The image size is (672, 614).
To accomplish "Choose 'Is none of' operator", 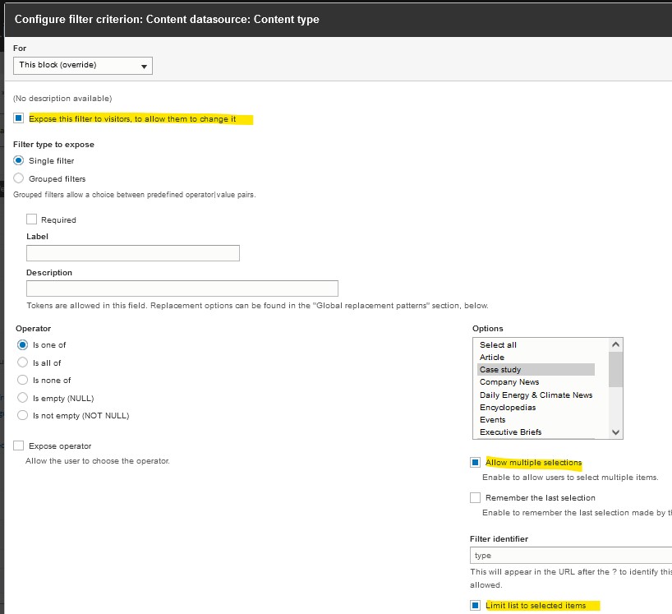I will pos(23,380).
